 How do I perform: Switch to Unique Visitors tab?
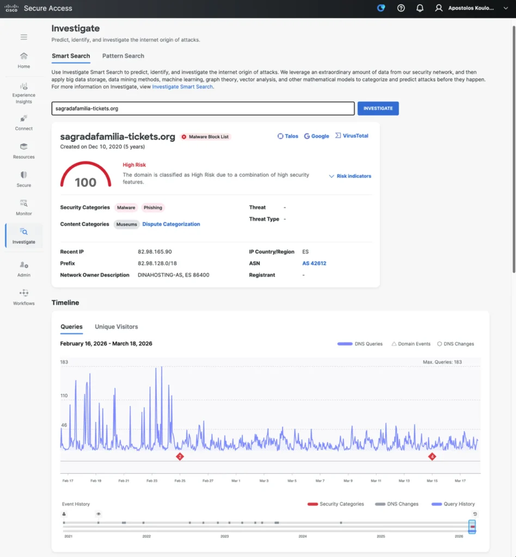[116, 327]
